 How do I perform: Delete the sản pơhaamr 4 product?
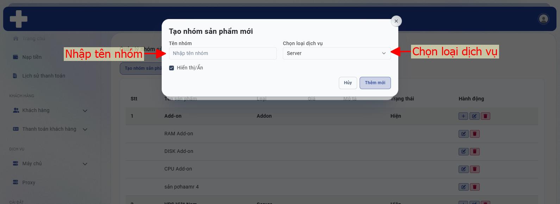point(474,187)
